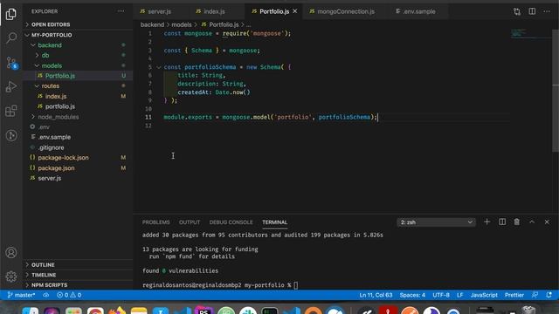Open the Git graph icon in activity bar
The height and width of the screenshot is (314, 559).
(11, 135)
